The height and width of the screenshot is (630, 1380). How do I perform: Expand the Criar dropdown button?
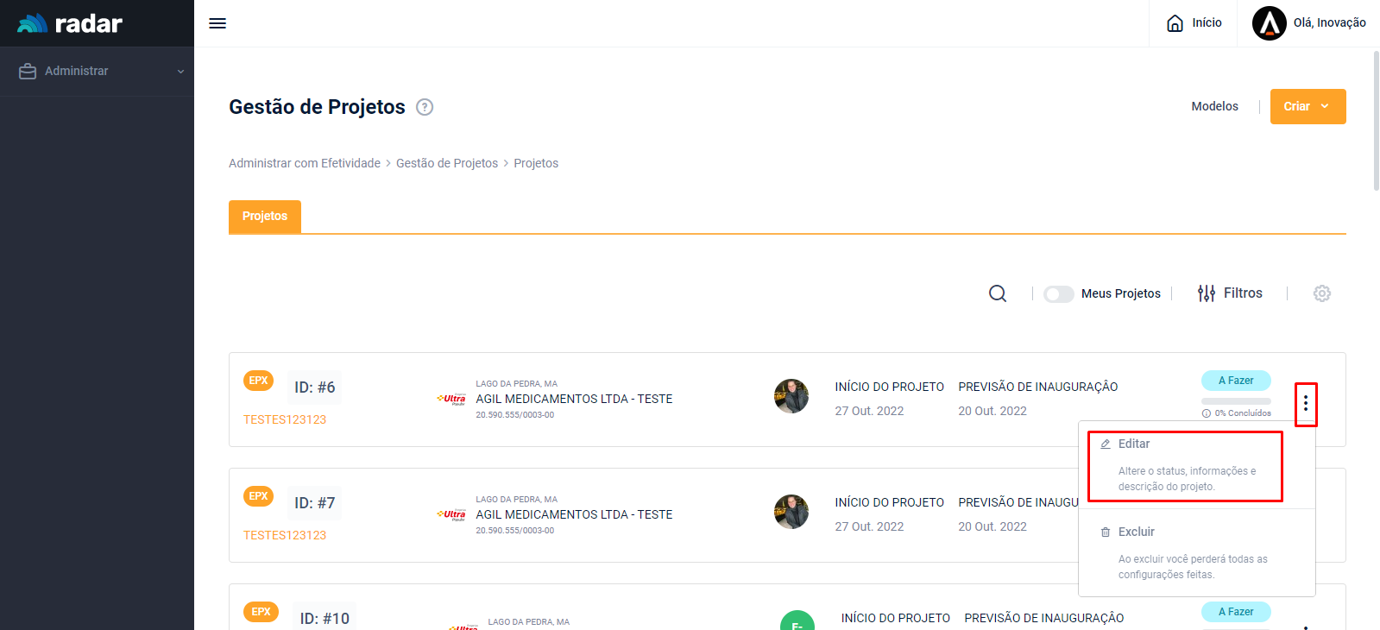(1308, 106)
